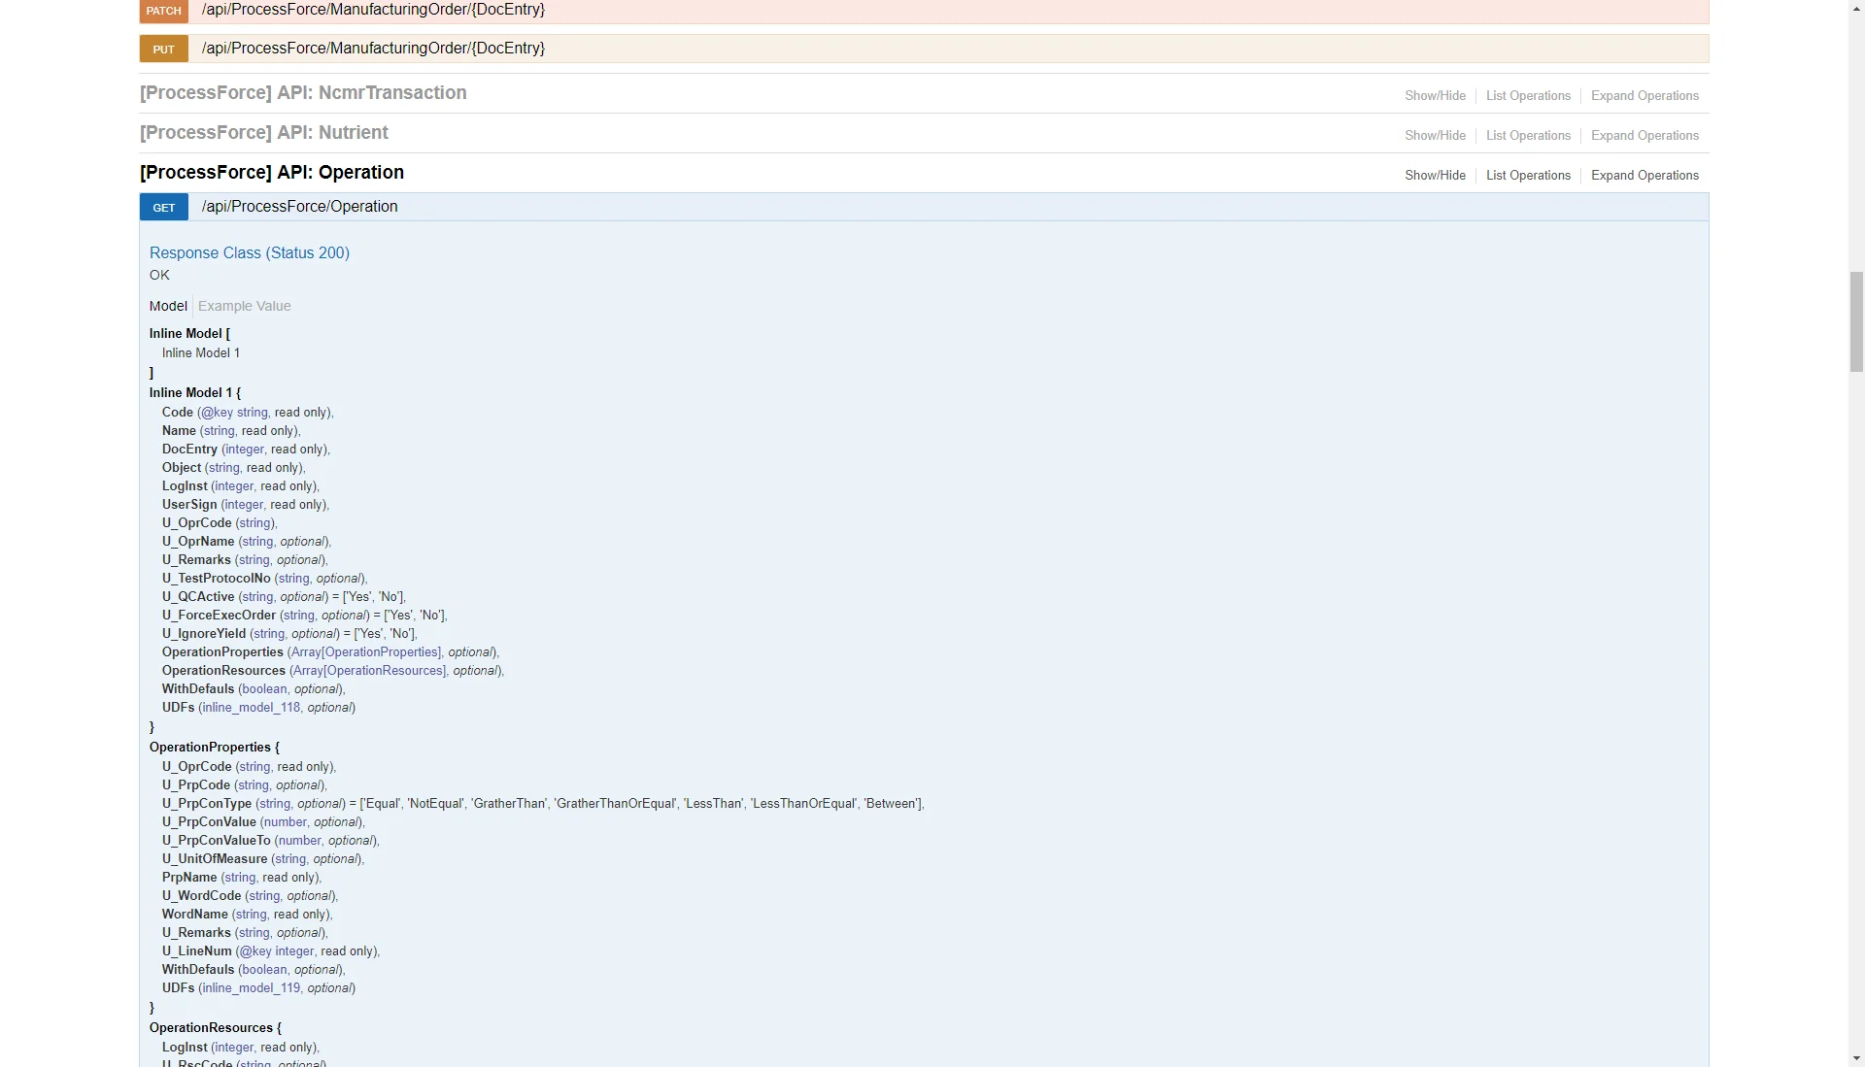Click the PUT method badge
The height and width of the screenshot is (1067, 1865).
pyautogui.click(x=163, y=50)
